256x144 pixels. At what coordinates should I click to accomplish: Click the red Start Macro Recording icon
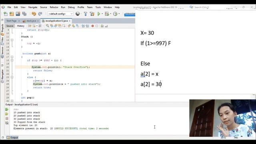tap(92, 26)
